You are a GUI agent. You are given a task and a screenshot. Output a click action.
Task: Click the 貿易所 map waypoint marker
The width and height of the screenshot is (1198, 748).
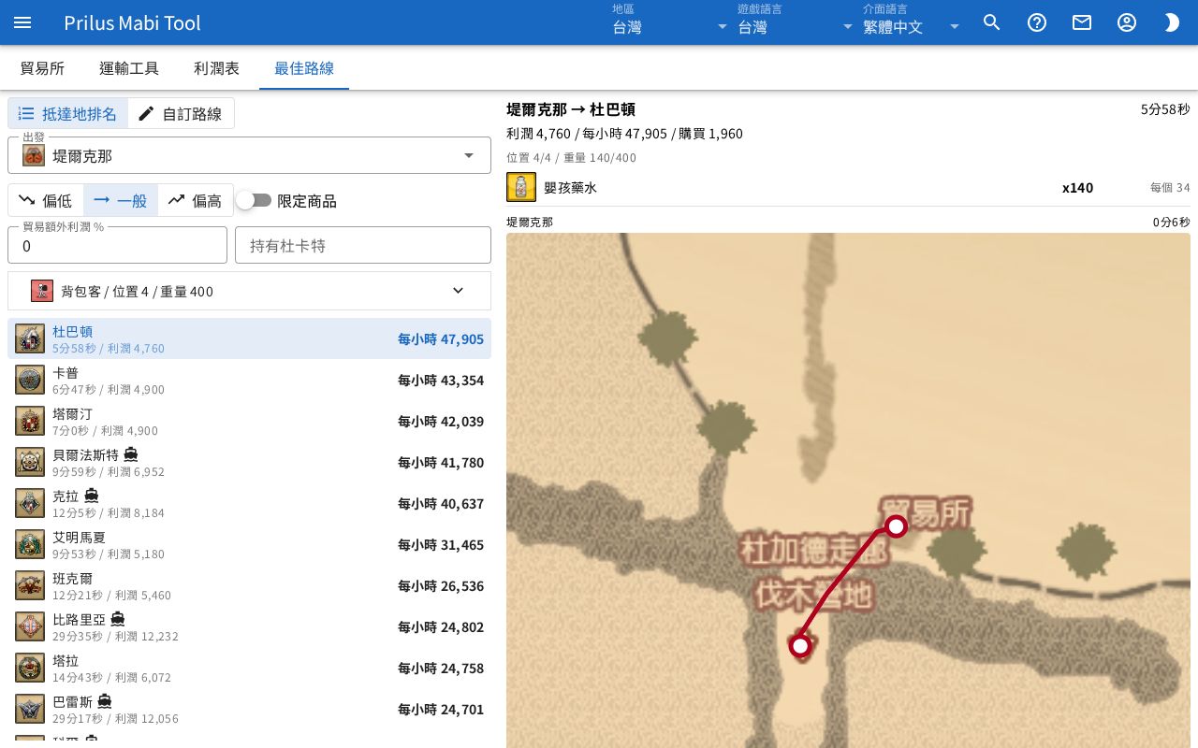[897, 526]
